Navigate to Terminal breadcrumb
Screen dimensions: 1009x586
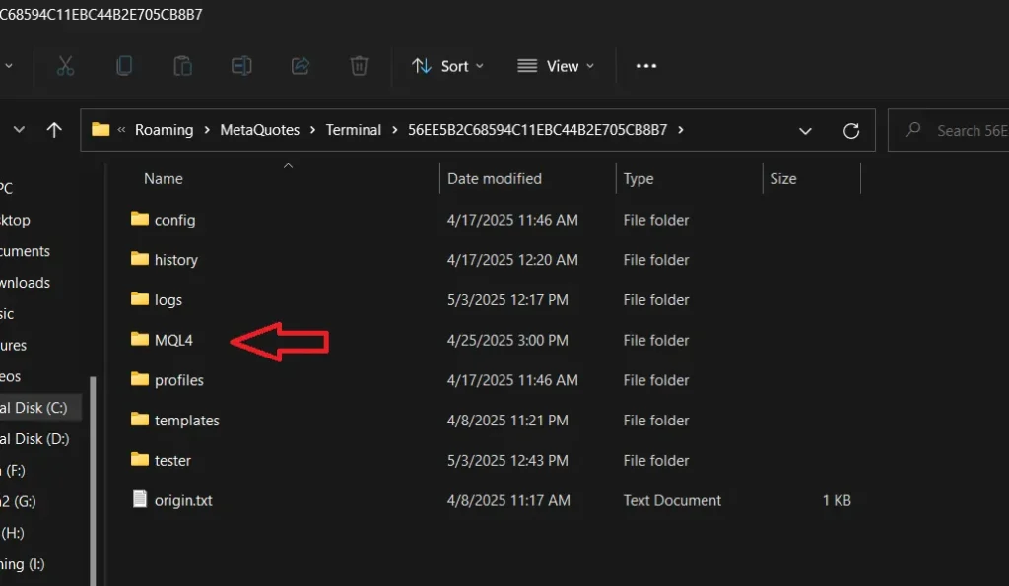point(354,130)
